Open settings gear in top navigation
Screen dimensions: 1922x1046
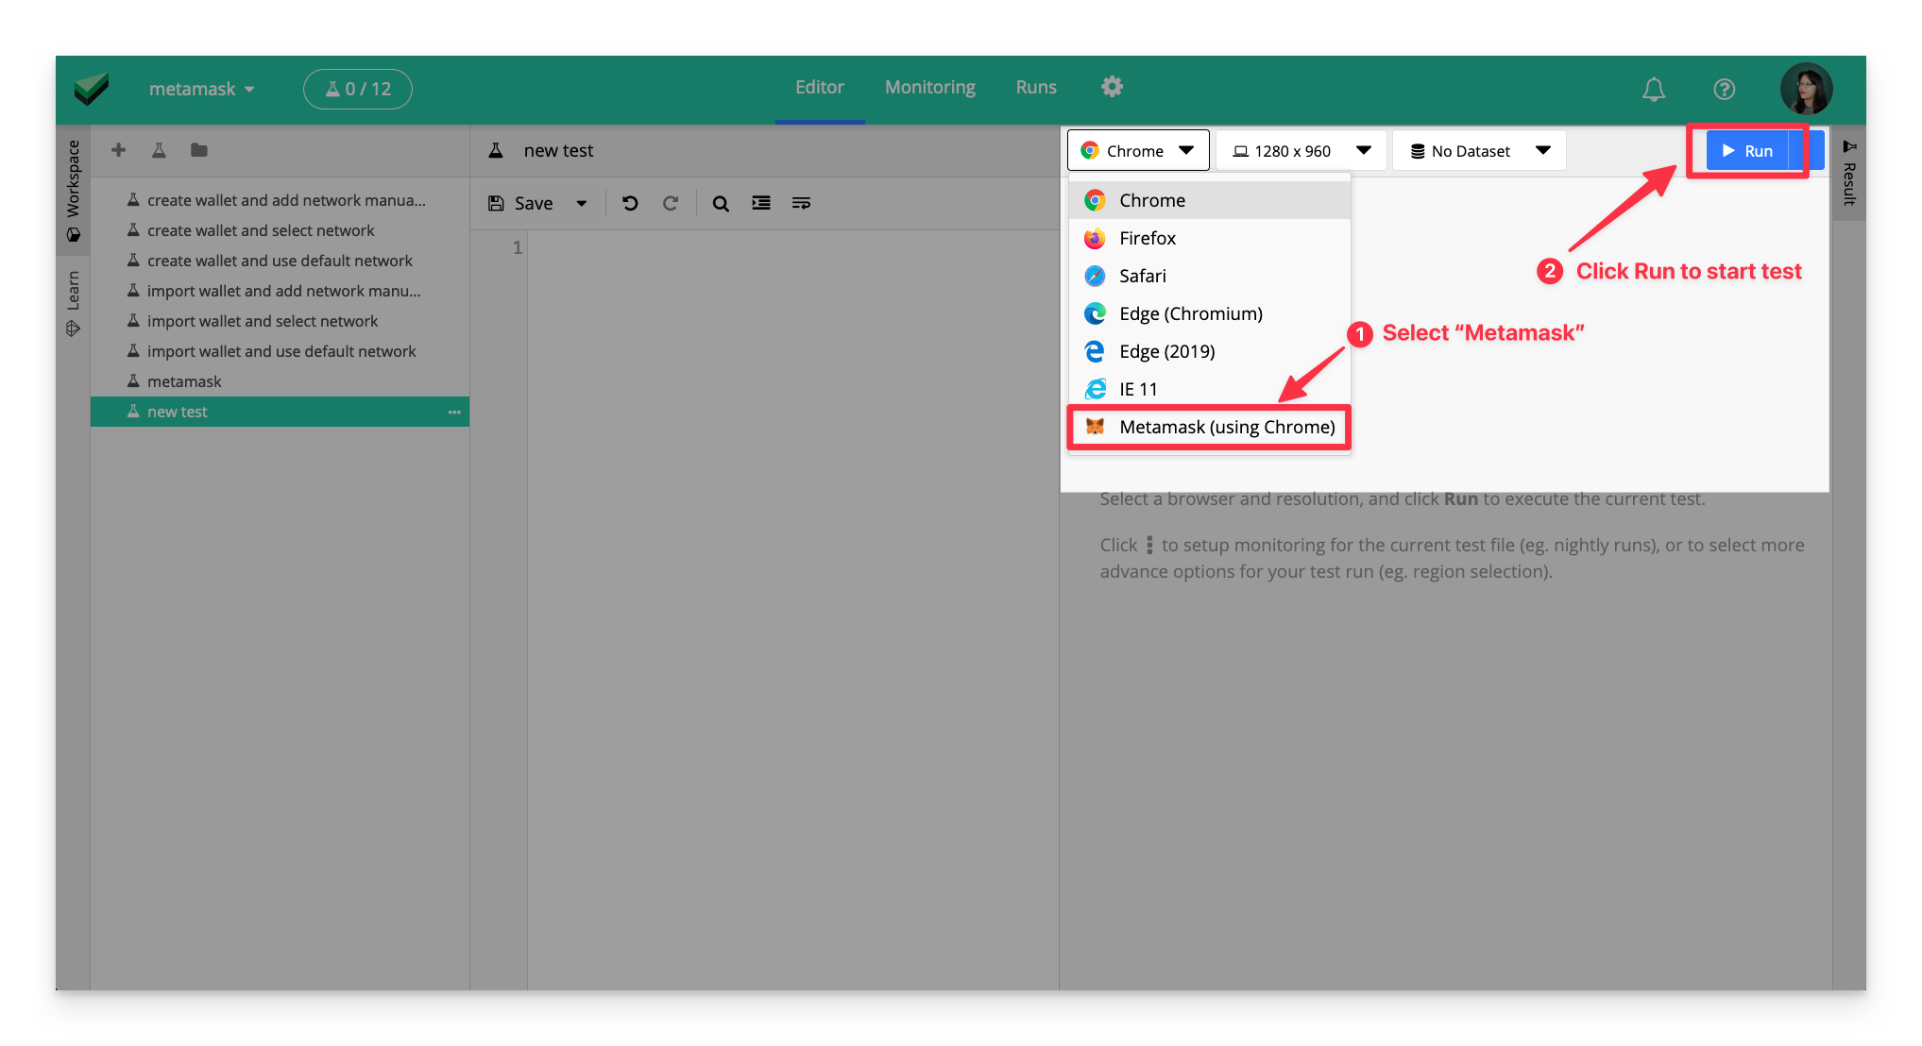[x=1112, y=87]
